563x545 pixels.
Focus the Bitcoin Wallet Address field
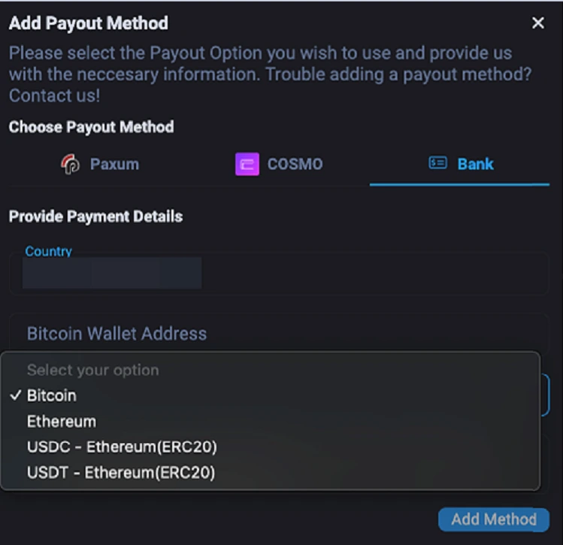(x=278, y=333)
